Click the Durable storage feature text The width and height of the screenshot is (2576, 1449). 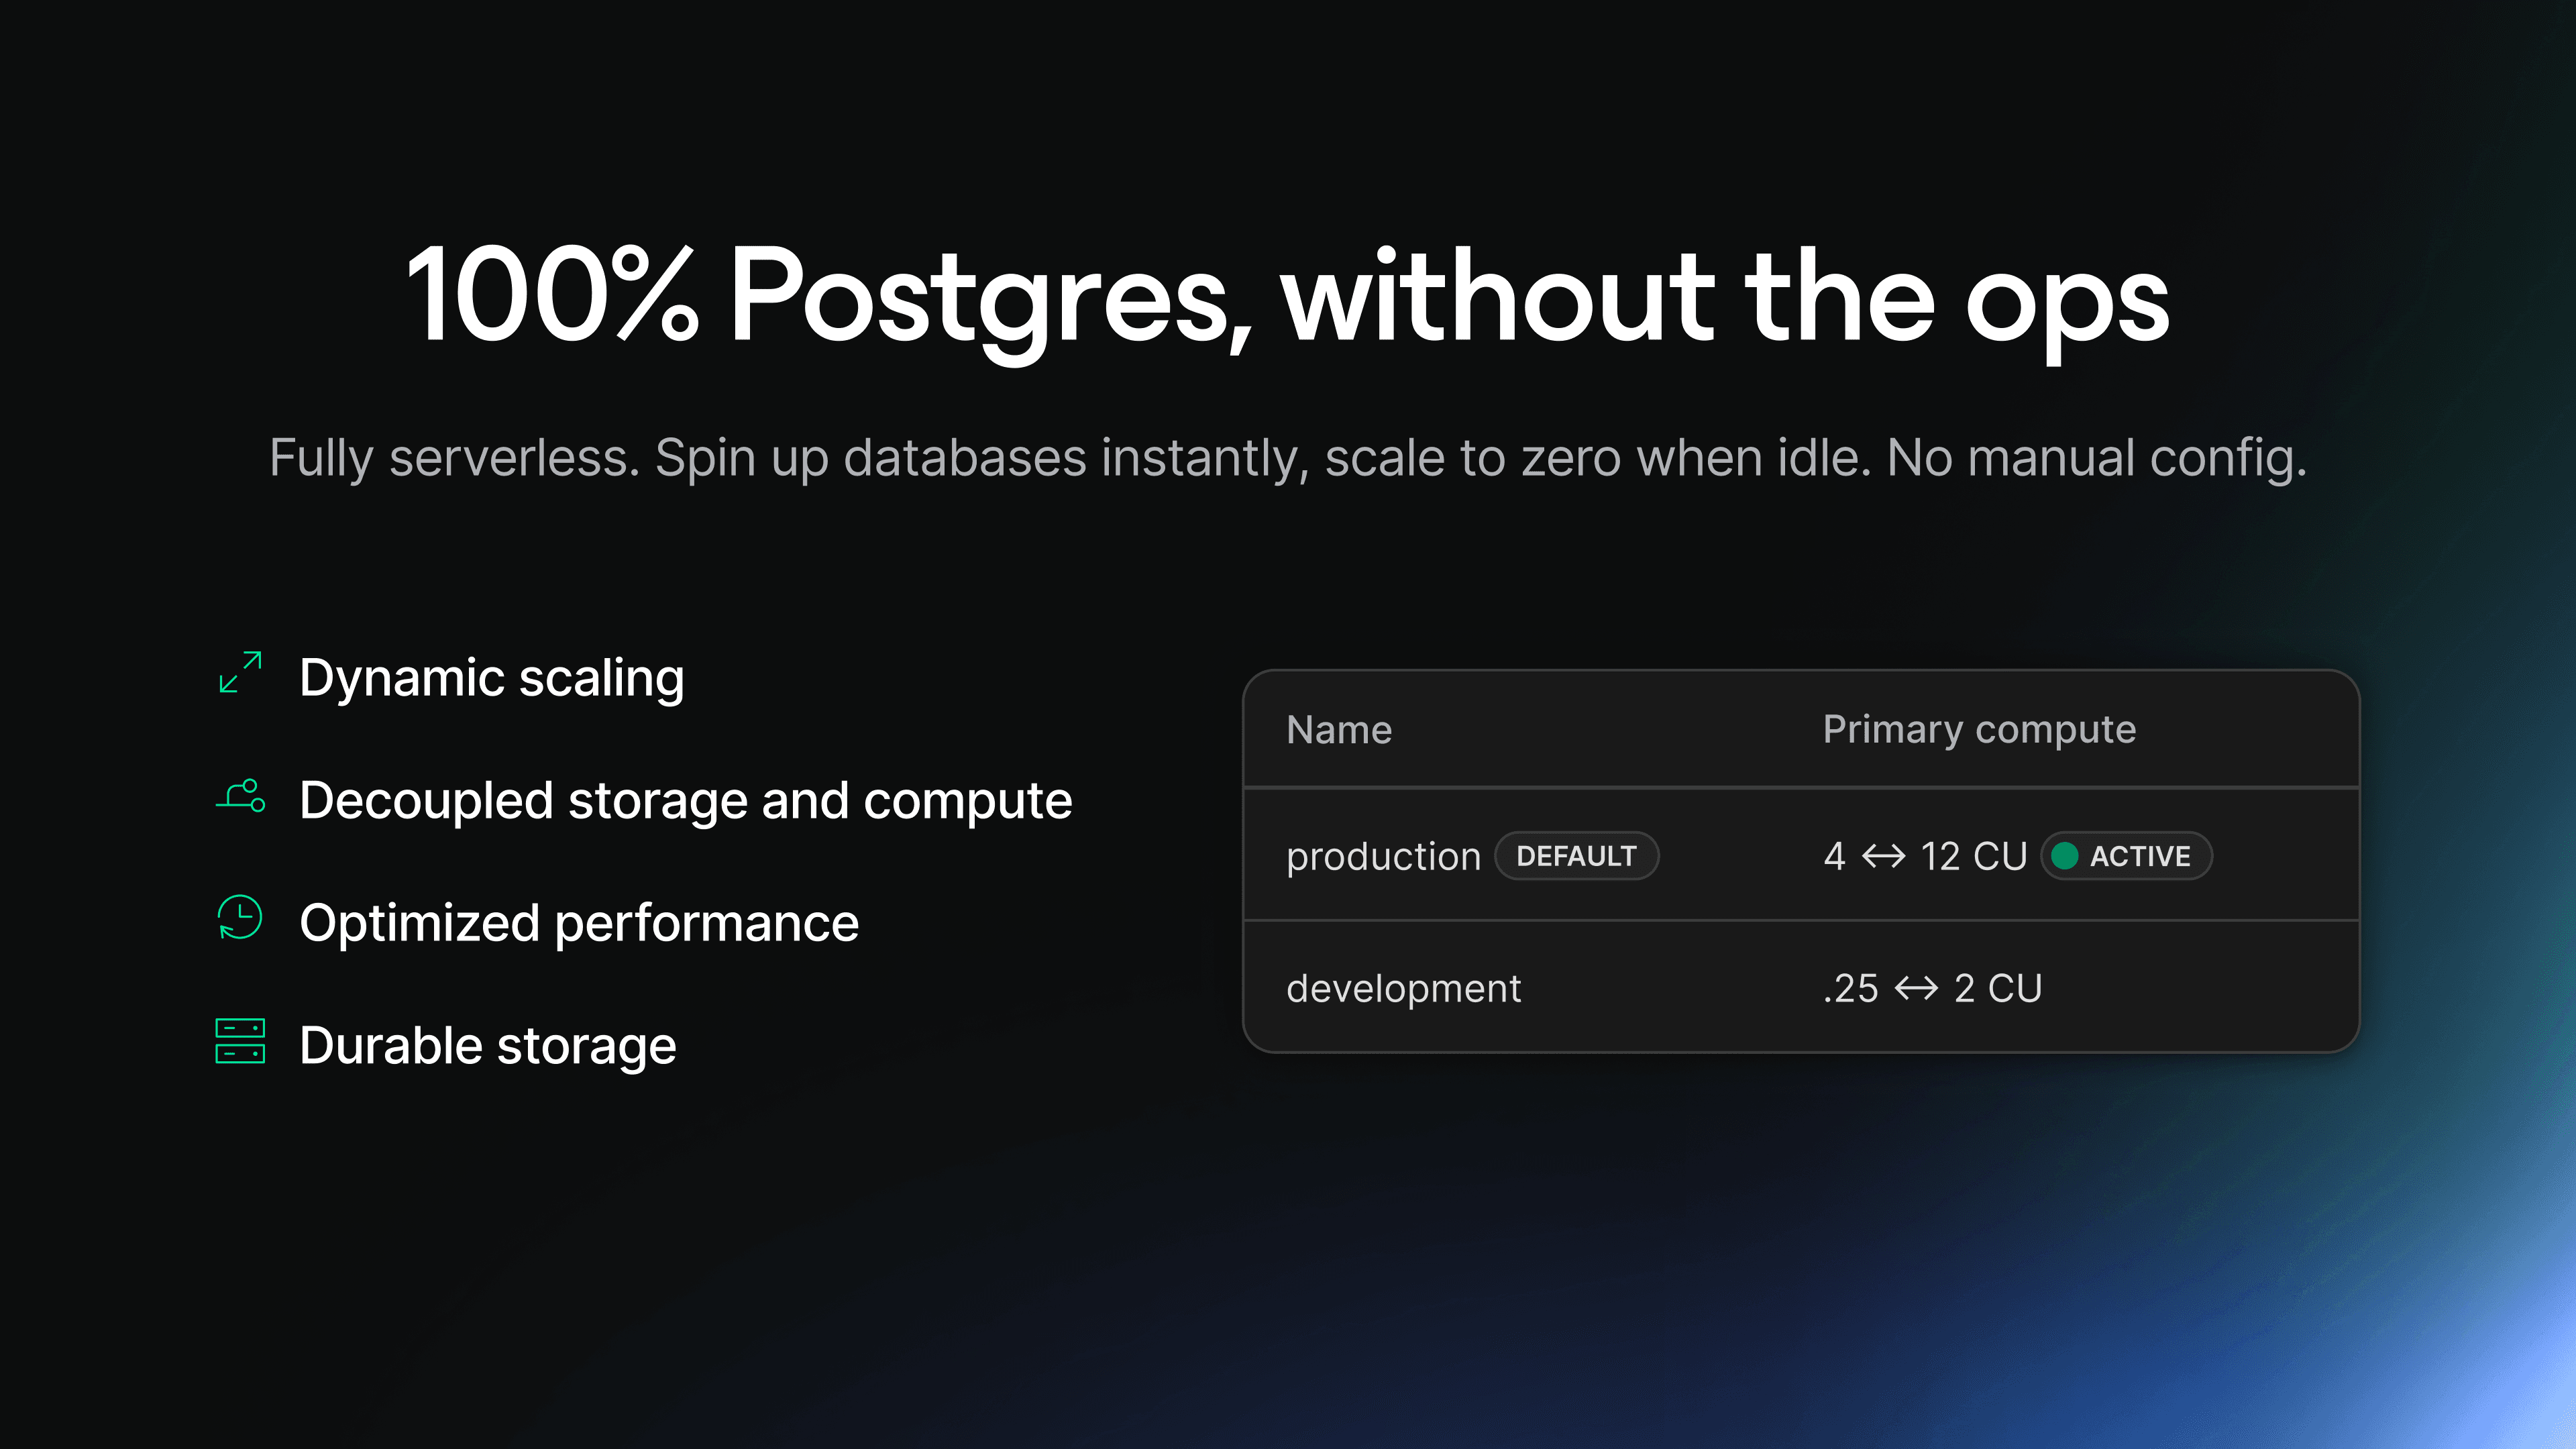(488, 1046)
